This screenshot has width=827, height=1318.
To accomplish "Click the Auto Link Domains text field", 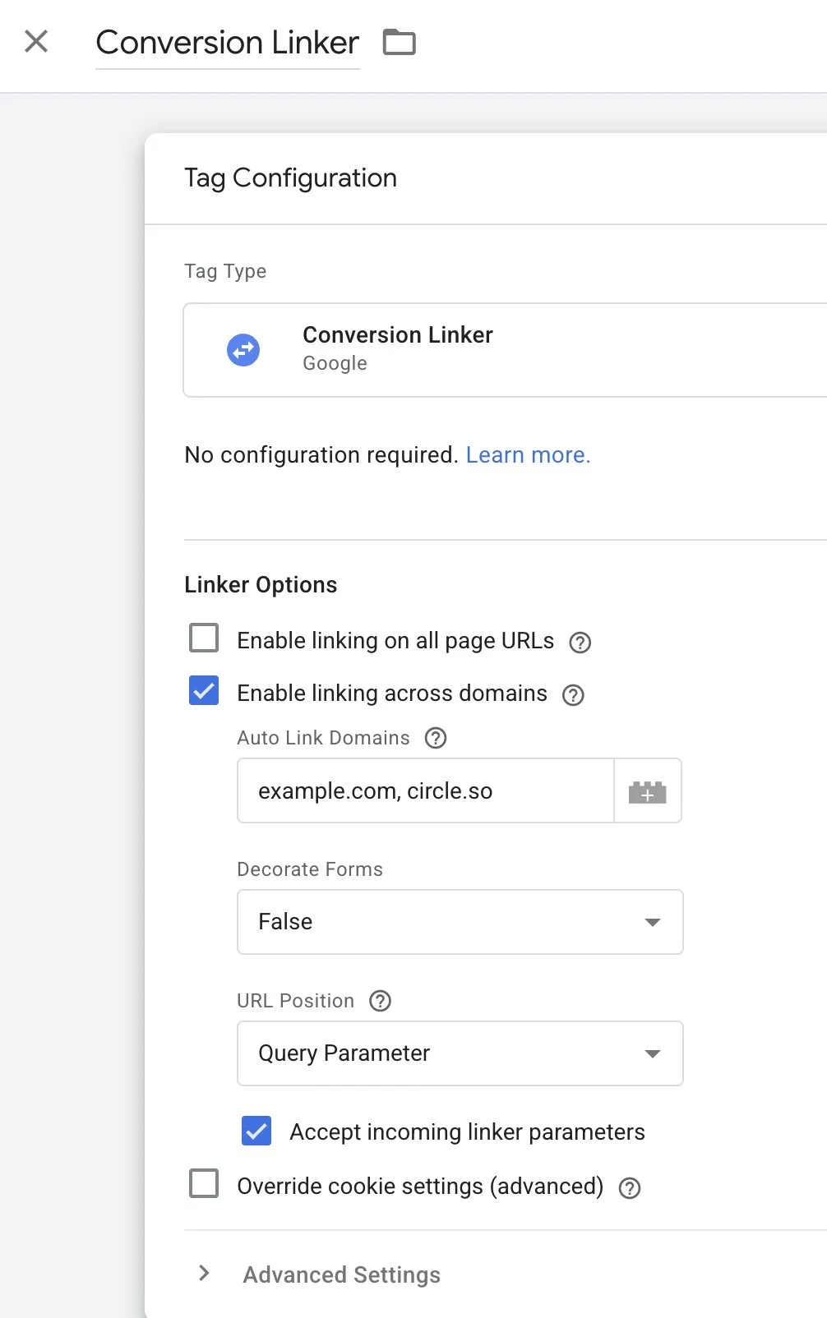I will 425,791.
